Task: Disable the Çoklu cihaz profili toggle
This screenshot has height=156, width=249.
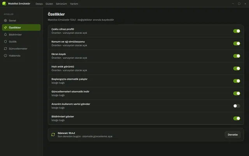Action: [237, 31]
